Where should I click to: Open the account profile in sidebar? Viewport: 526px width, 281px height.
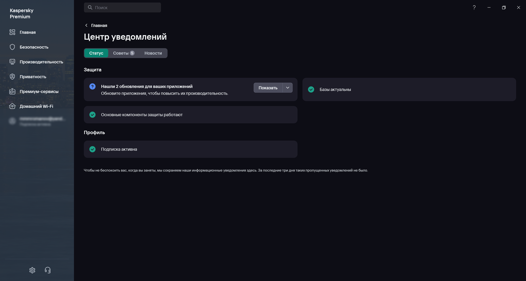(37, 121)
